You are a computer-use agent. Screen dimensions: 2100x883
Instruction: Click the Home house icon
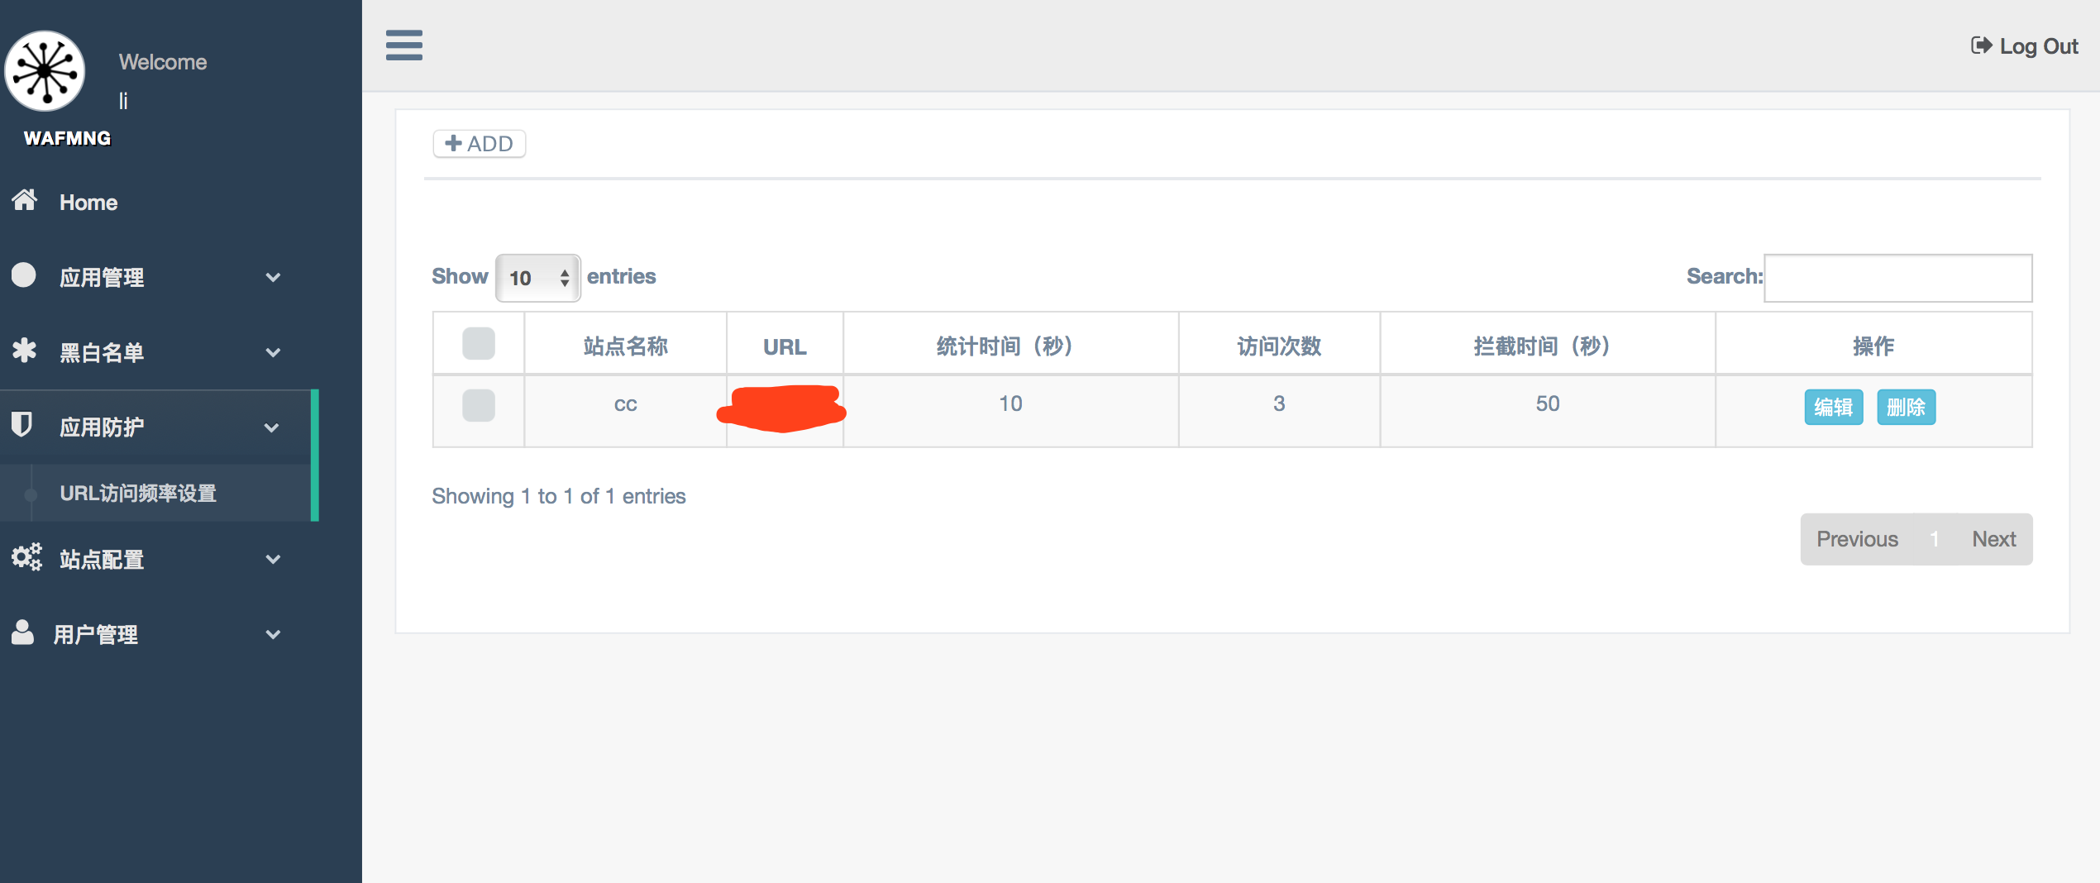point(24,200)
